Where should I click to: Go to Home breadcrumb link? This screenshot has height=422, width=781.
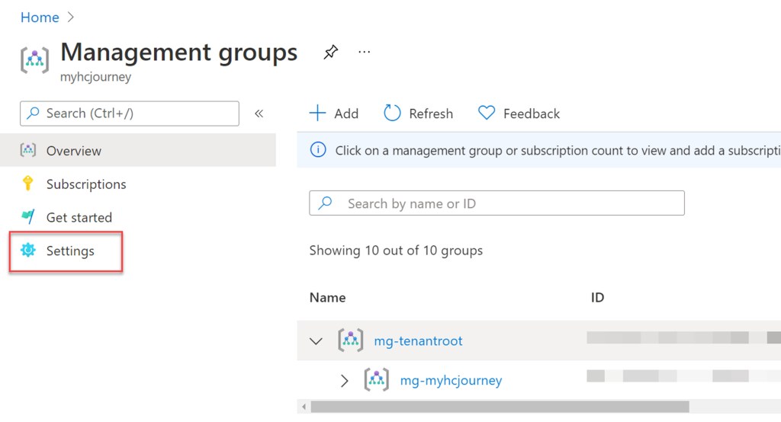pyautogui.click(x=40, y=18)
